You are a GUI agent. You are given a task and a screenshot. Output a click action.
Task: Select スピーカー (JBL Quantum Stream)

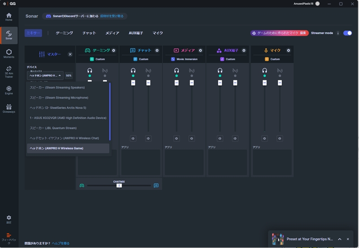(x=68, y=128)
